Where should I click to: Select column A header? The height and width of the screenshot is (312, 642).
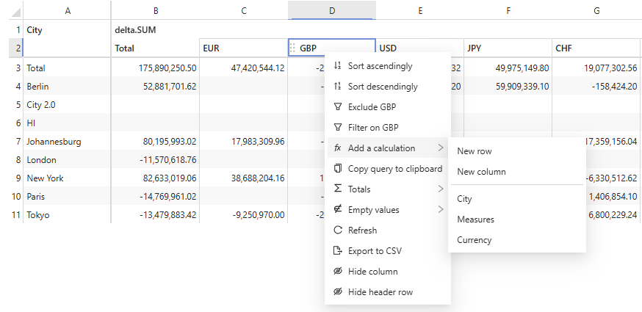[x=67, y=11]
